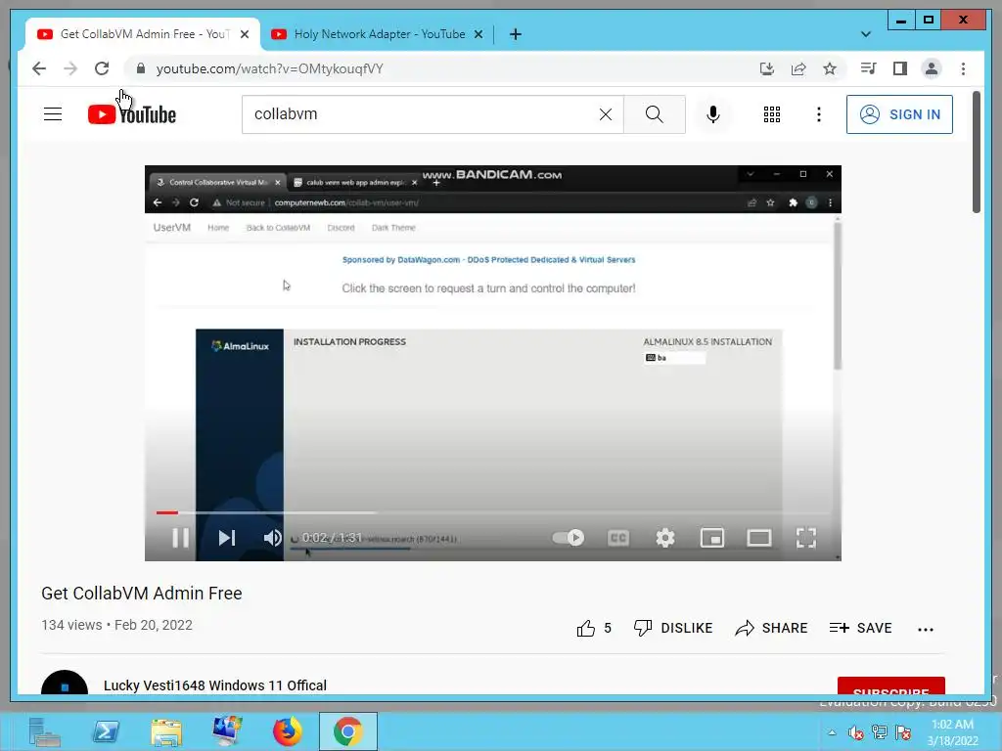1002x751 pixels.
Task: Close the Holy Network Adapter tab
Action: [478, 34]
